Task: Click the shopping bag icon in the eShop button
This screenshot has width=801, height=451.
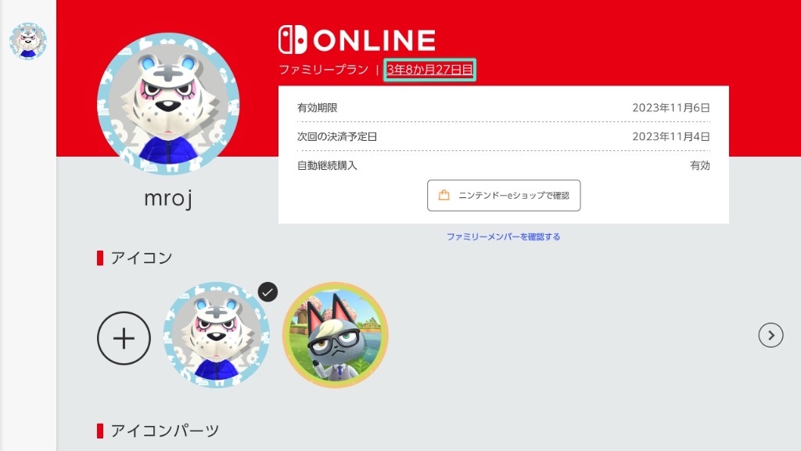Action: (x=444, y=195)
